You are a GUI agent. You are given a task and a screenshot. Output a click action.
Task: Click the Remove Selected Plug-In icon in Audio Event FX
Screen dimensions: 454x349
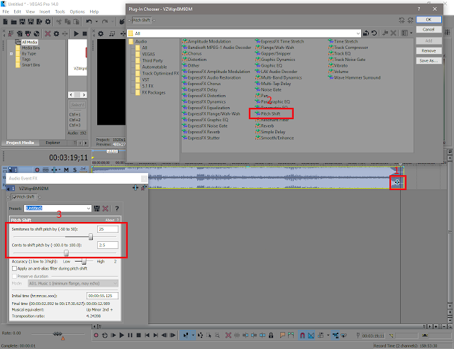click(x=143, y=188)
